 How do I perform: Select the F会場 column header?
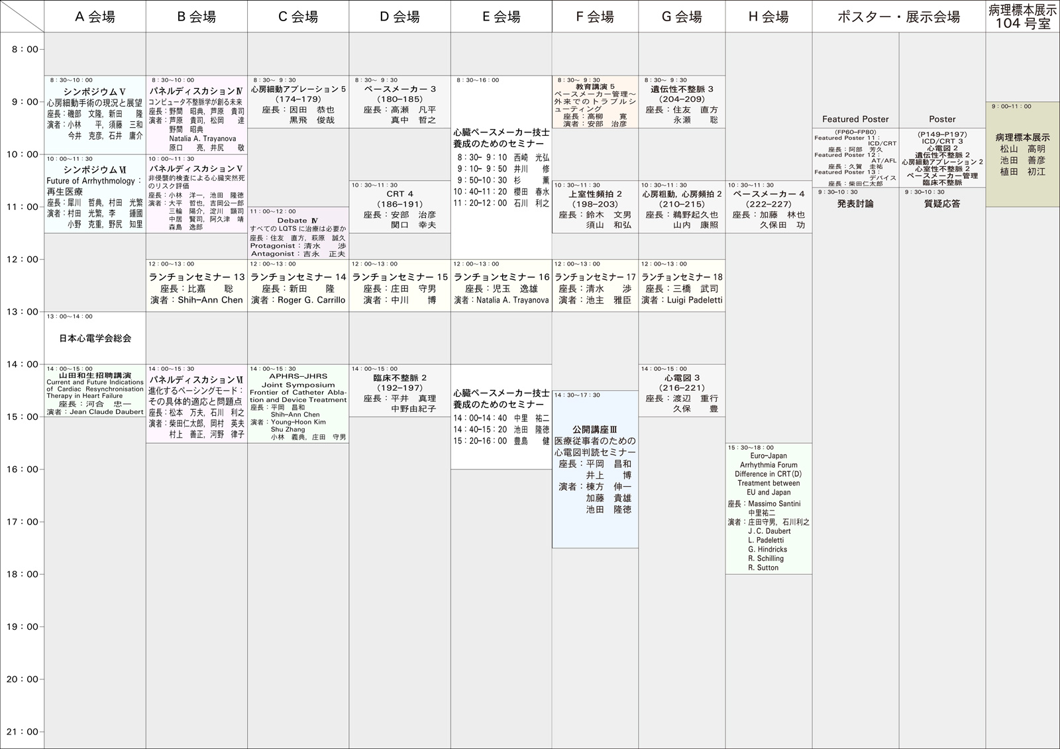pos(595,17)
